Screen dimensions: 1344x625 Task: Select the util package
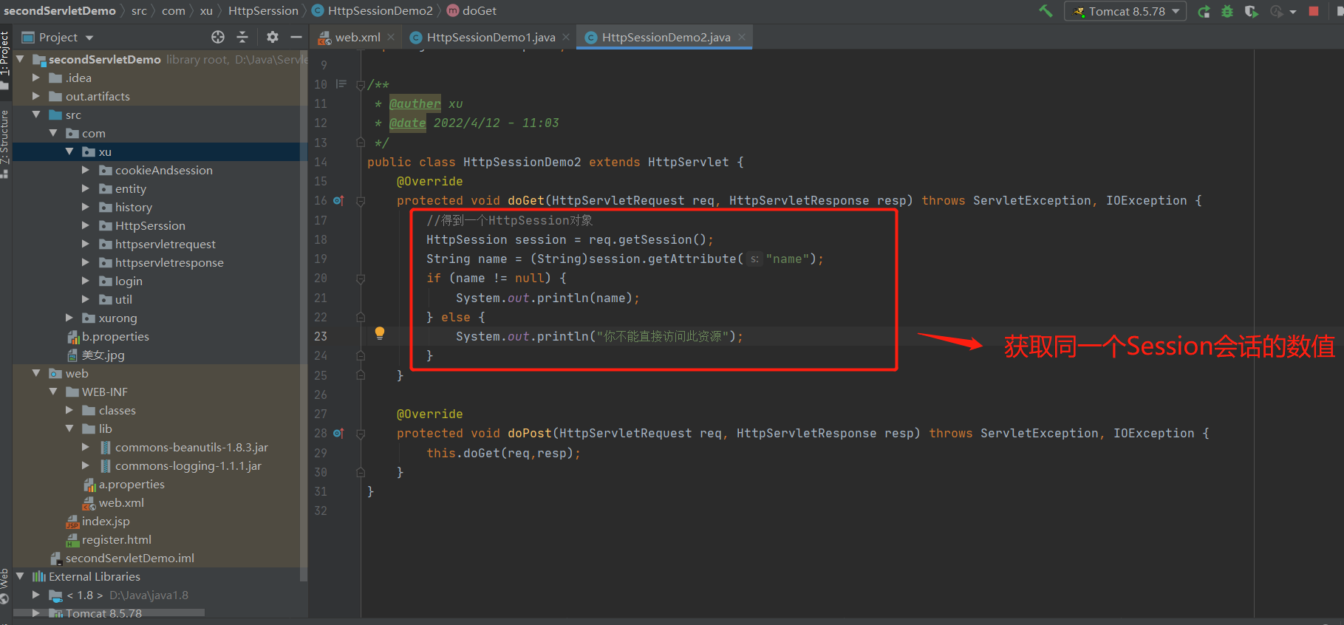pyautogui.click(x=123, y=299)
